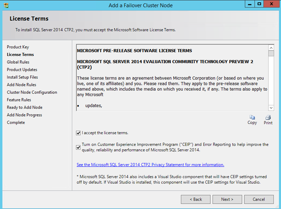This screenshot has height=209, width=281.
Task: Click the Copy icon
Action: (252, 117)
